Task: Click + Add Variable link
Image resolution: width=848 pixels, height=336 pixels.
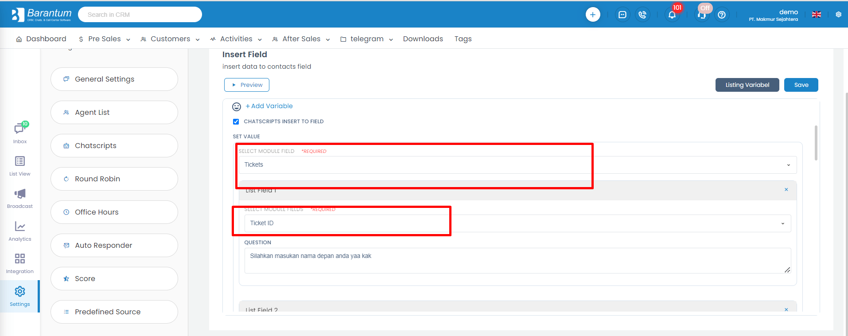Action: coord(269,106)
